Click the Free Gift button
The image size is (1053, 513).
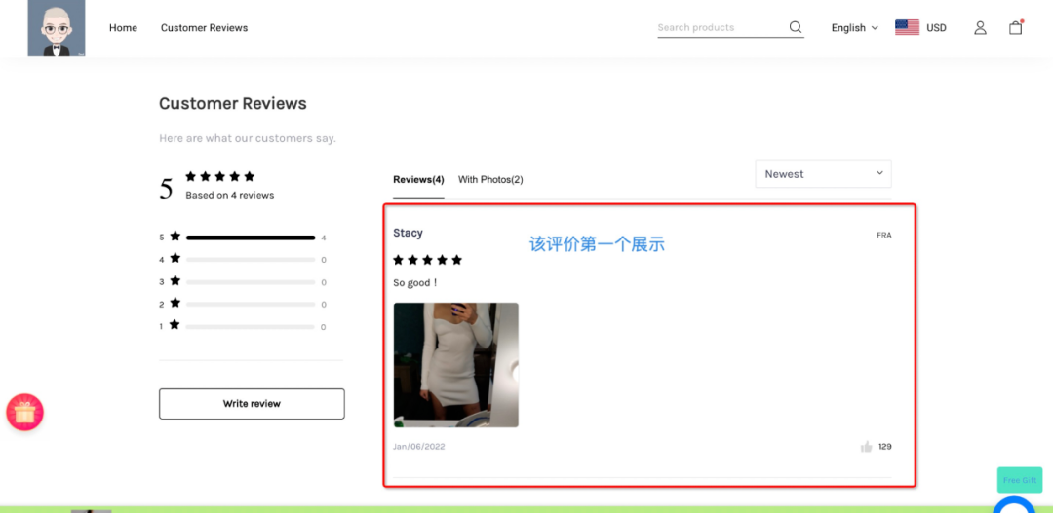[1019, 480]
